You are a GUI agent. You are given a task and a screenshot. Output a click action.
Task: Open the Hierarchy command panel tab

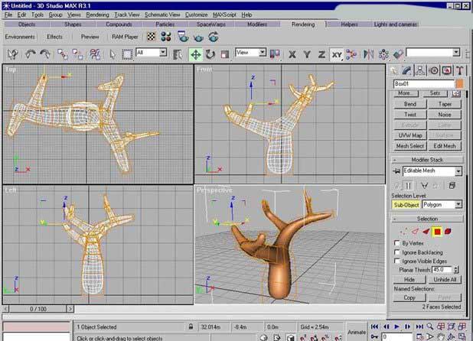[420, 70]
